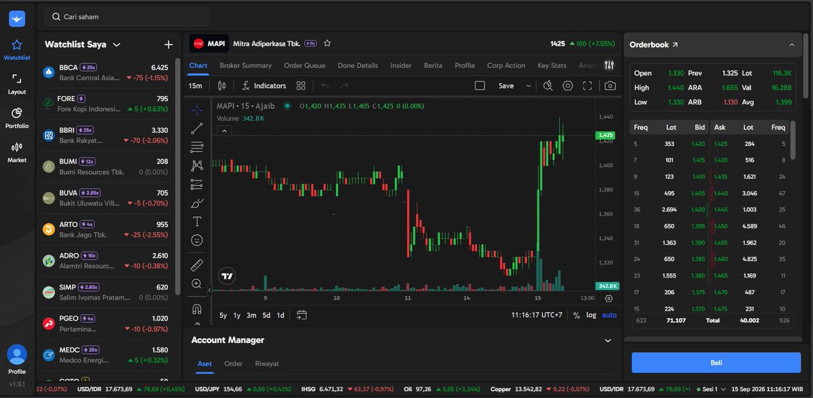Select BBCA in the watchlist

click(106, 73)
